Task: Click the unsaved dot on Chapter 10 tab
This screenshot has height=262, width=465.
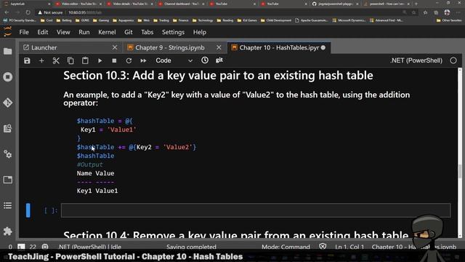Action: coord(323,47)
